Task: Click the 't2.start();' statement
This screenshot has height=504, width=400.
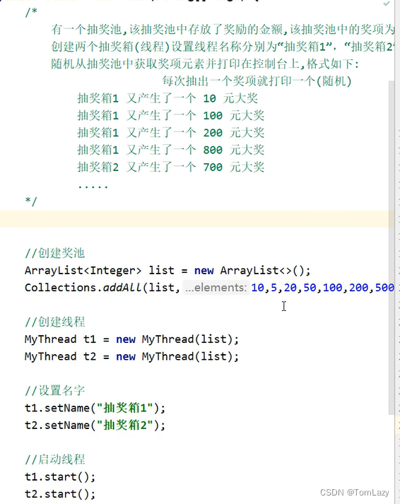Action: click(x=60, y=493)
